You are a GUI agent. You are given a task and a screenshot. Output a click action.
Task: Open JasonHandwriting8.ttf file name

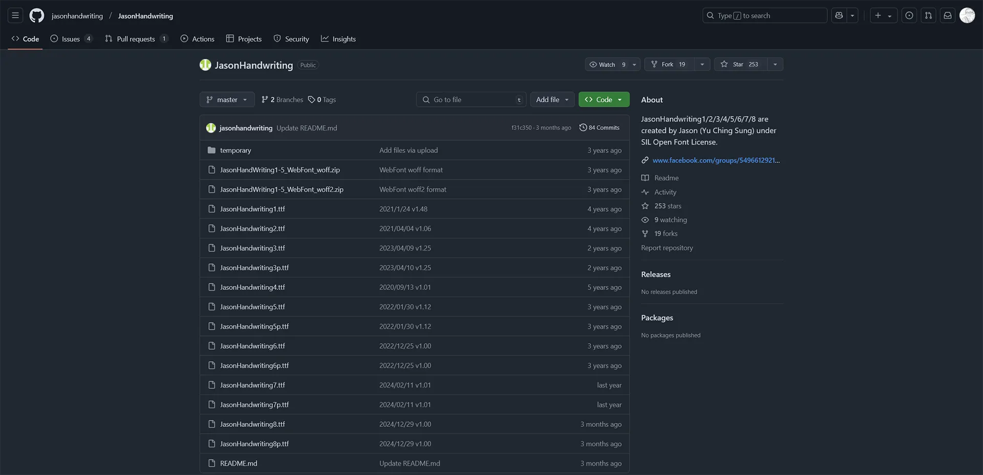252,424
